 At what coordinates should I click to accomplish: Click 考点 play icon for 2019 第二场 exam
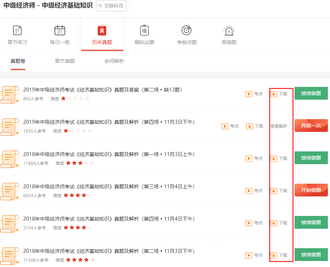click(x=249, y=94)
